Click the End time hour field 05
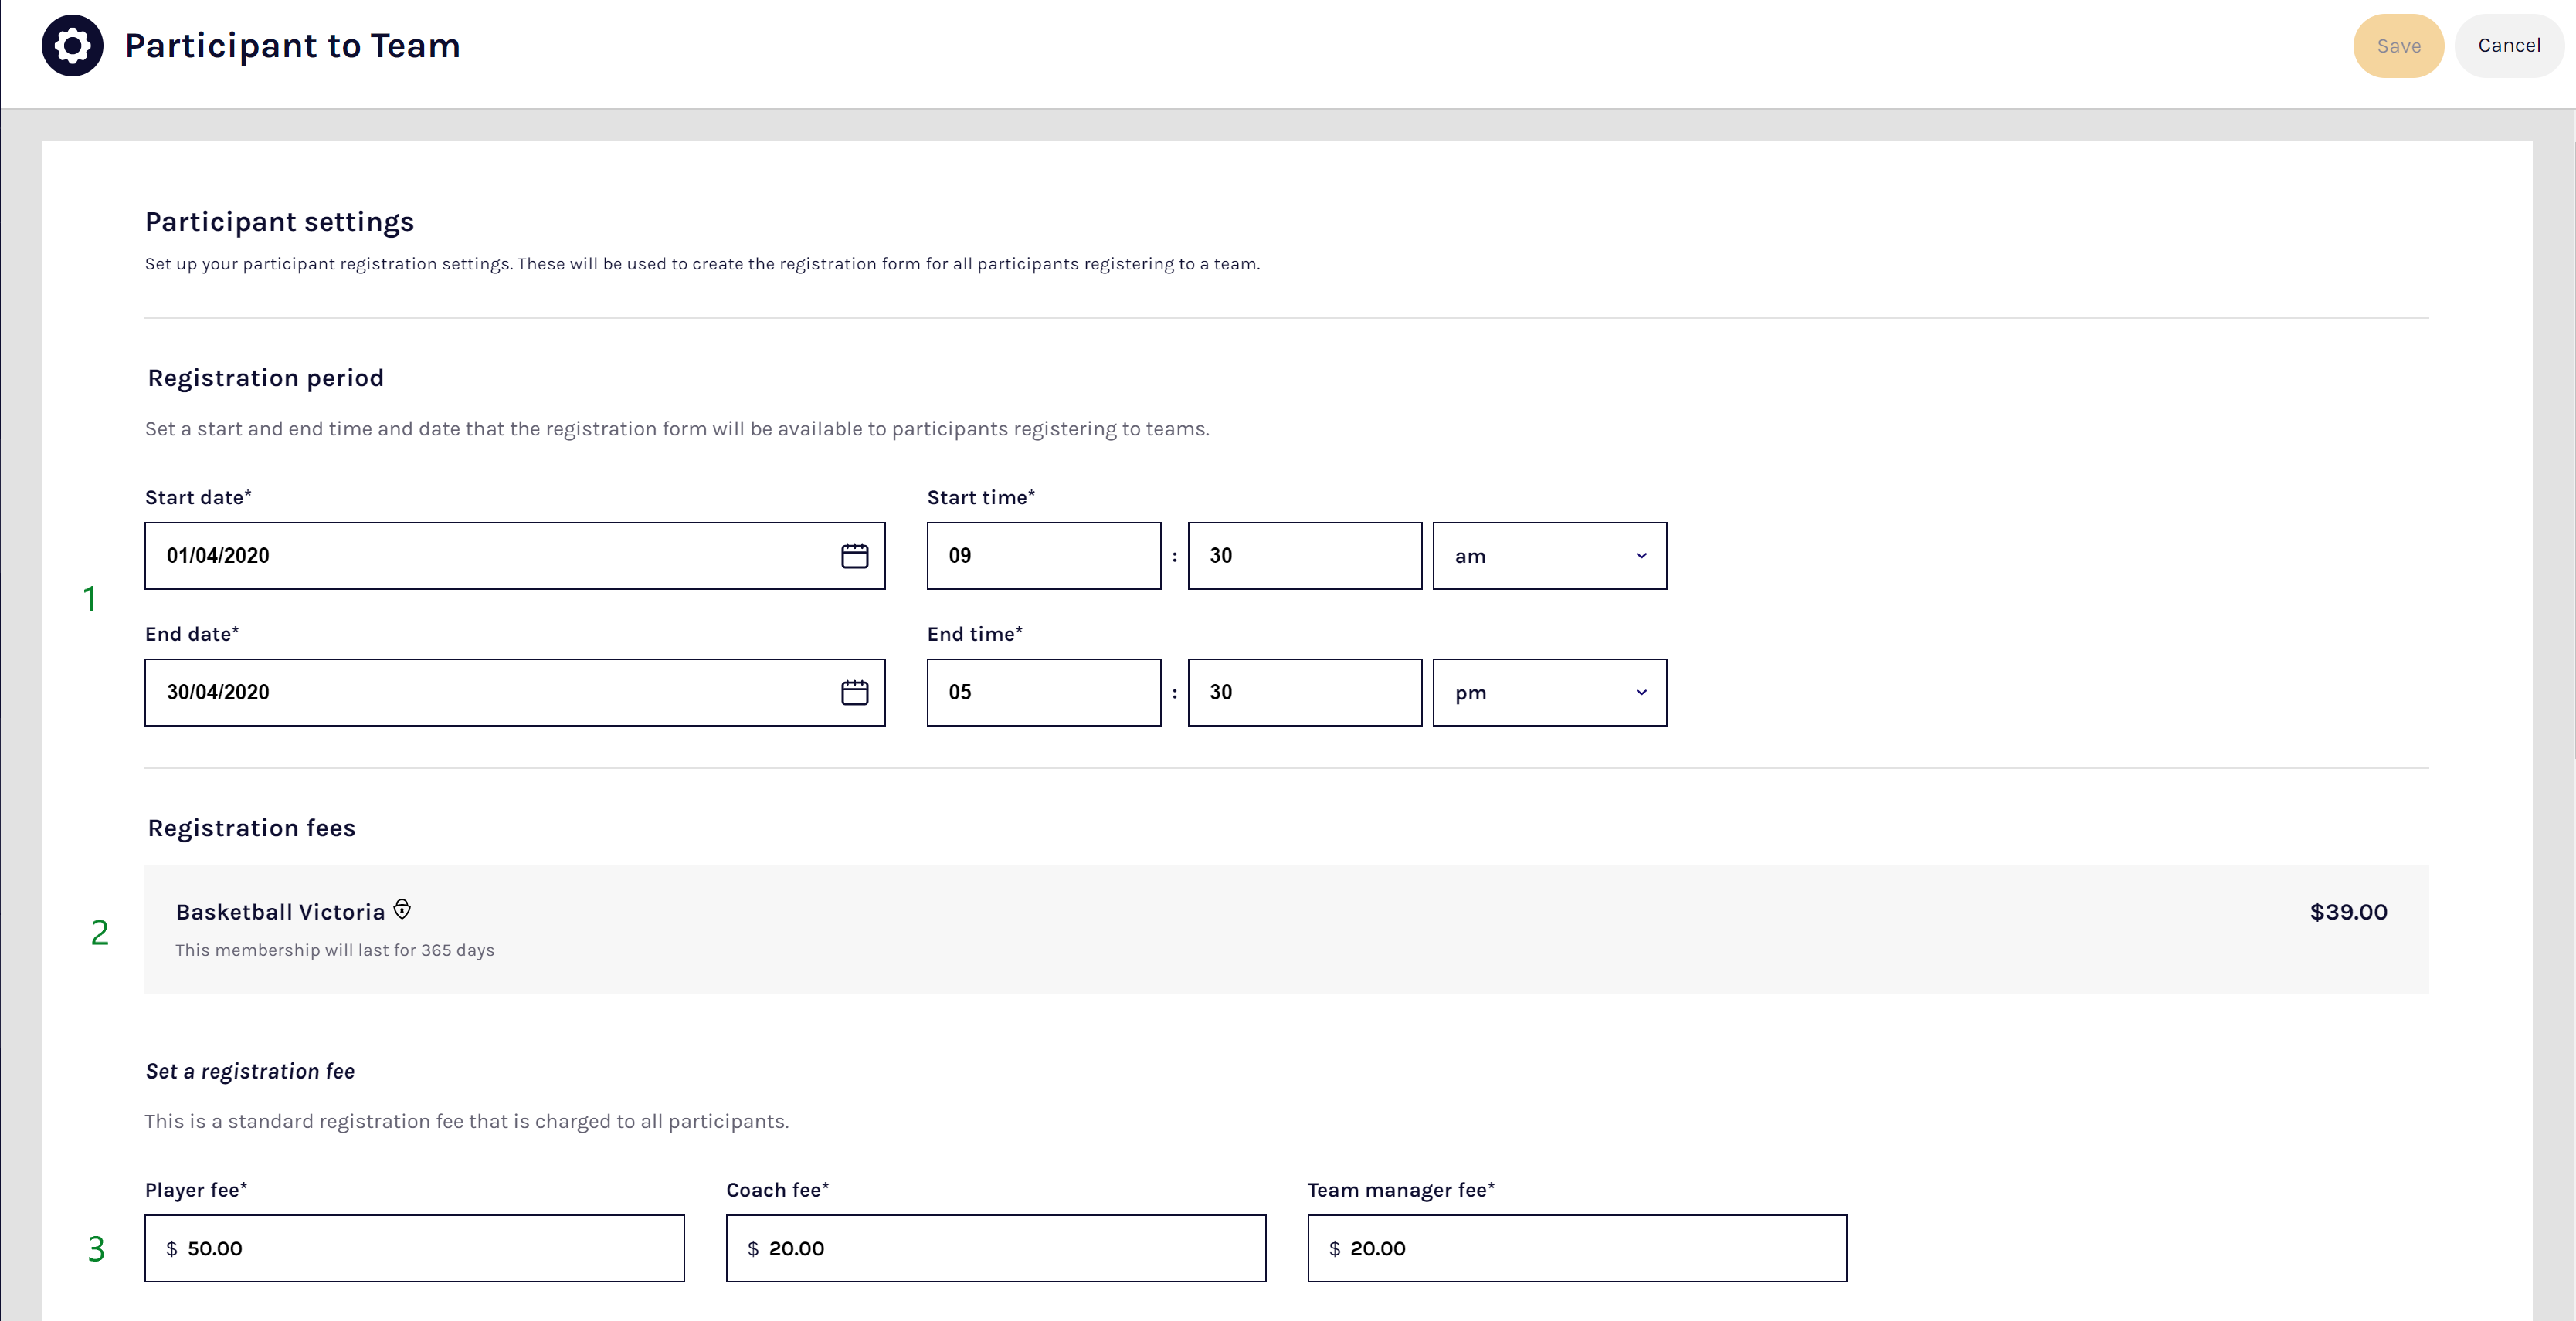 (1043, 693)
